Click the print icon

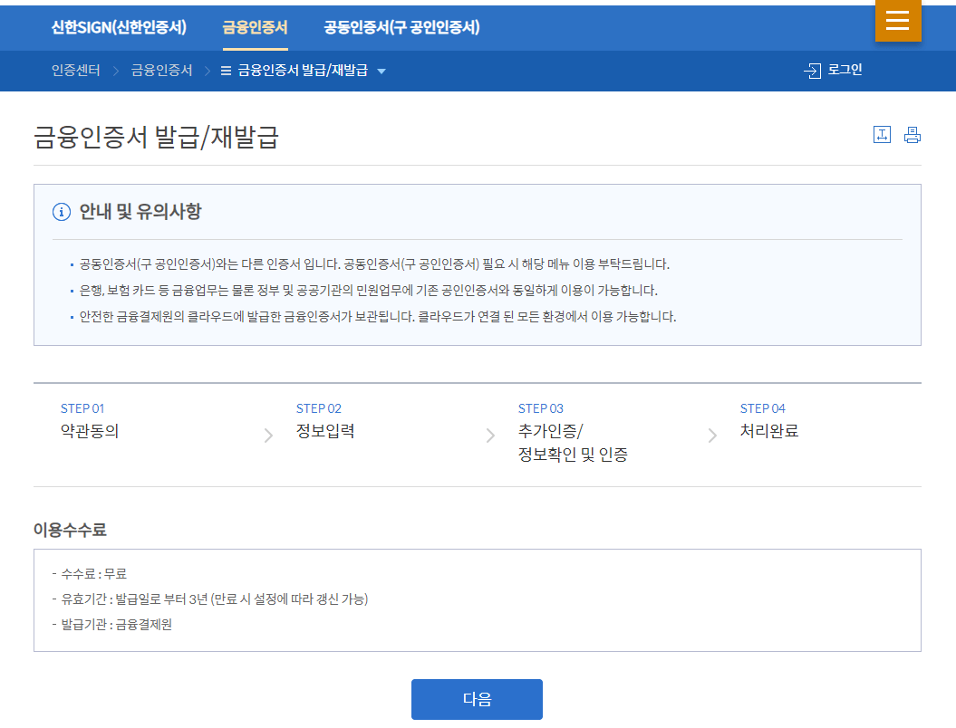point(913,134)
